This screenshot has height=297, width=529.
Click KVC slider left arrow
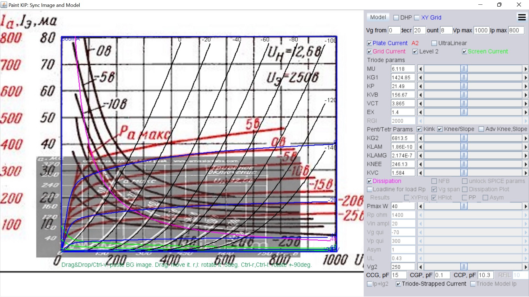pos(420,173)
